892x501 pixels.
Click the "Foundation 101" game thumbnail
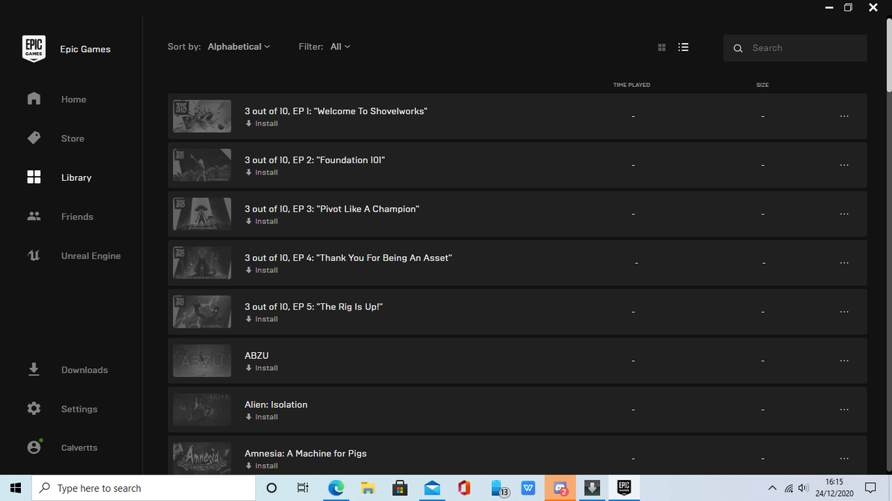click(x=202, y=165)
